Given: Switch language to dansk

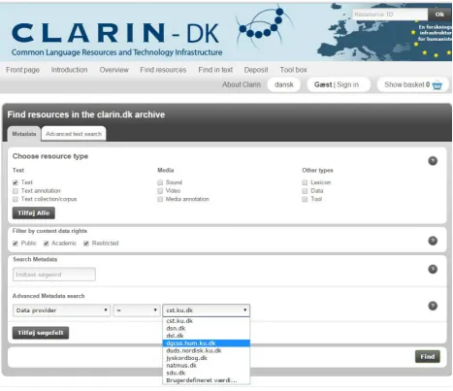Looking at the screenshot, I should (284, 84).
